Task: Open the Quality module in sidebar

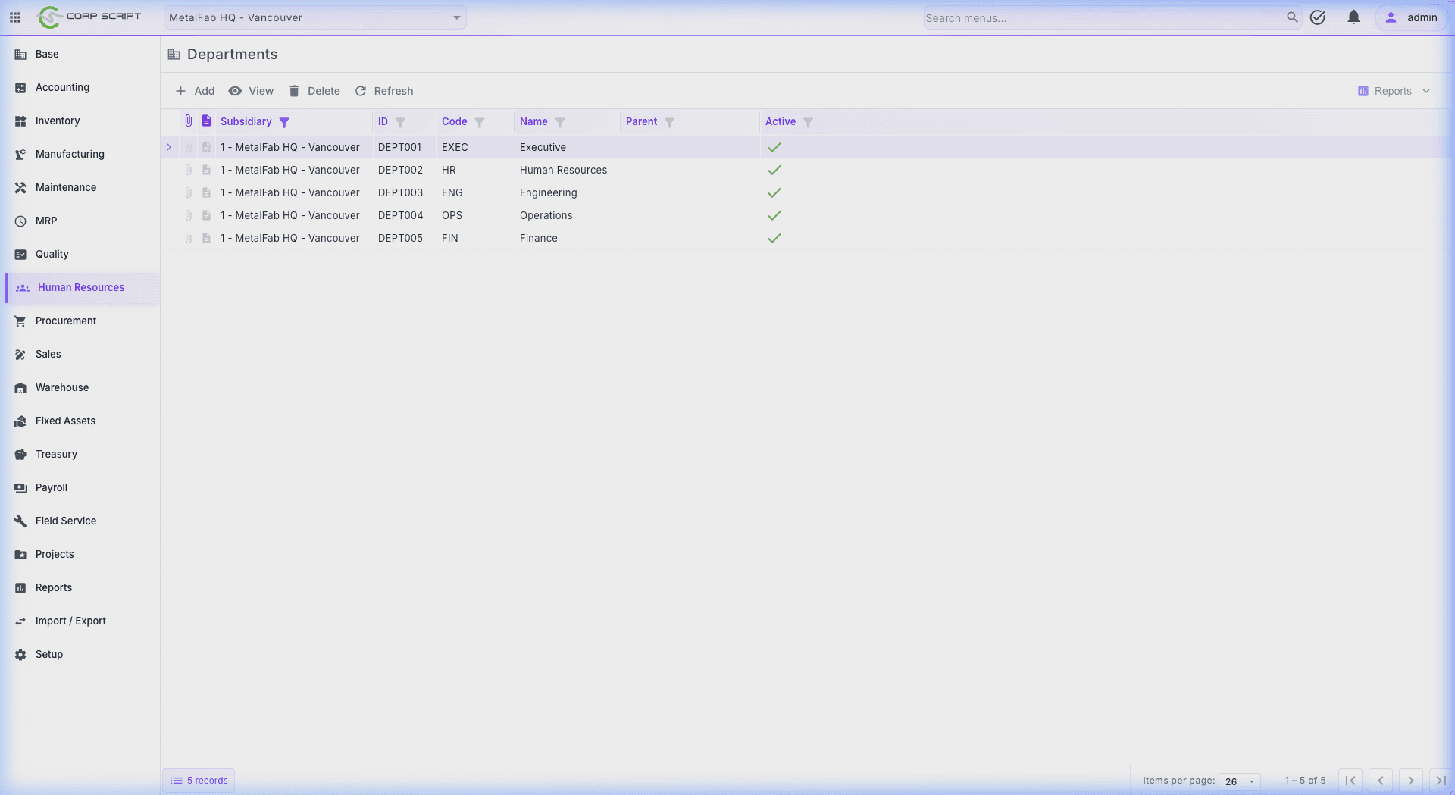Action: tap(51, 254)
